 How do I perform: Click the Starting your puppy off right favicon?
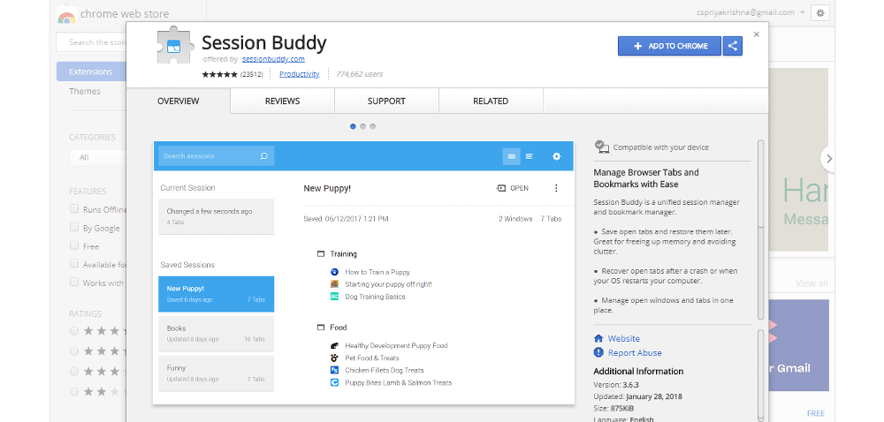334,284
